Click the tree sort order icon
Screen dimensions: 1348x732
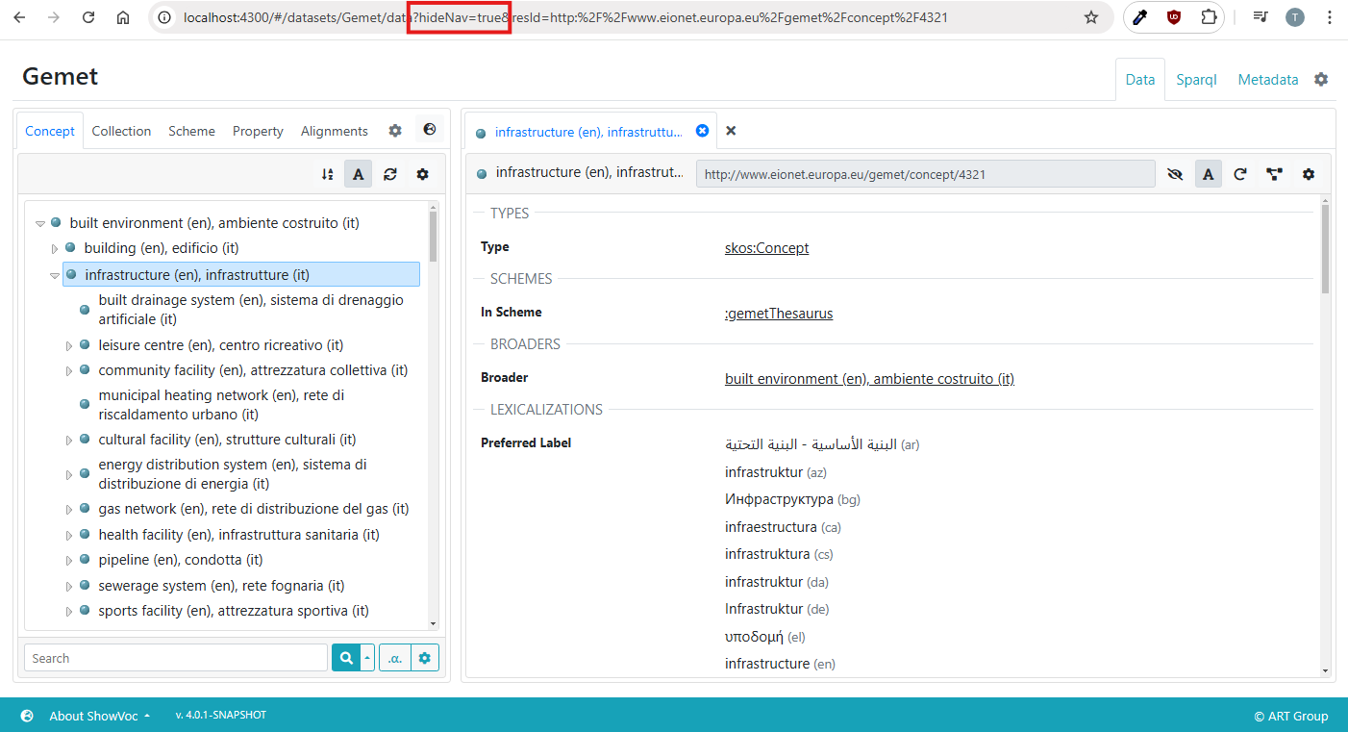[x=328, y=174]
